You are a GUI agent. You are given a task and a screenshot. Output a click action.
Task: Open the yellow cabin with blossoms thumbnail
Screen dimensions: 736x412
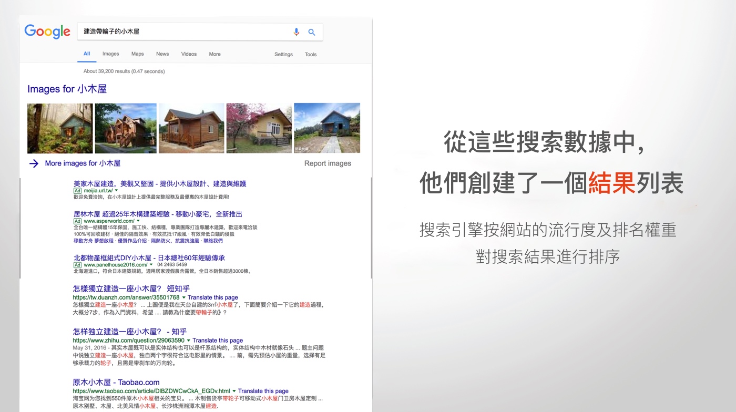(259, 128)
